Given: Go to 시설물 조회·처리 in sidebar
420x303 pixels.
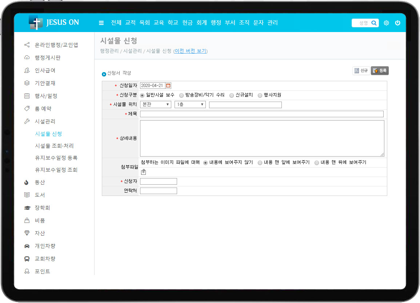Looking at the screenshot, I should click(x=54, y=146).
